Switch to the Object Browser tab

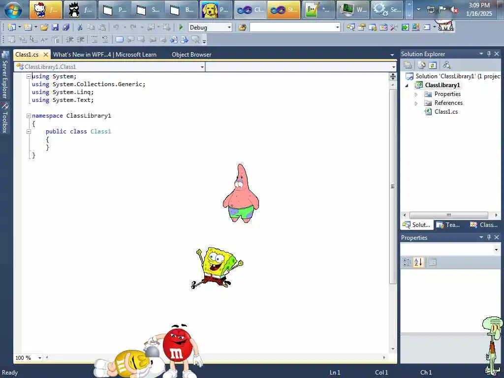click(x=191, y=55)
